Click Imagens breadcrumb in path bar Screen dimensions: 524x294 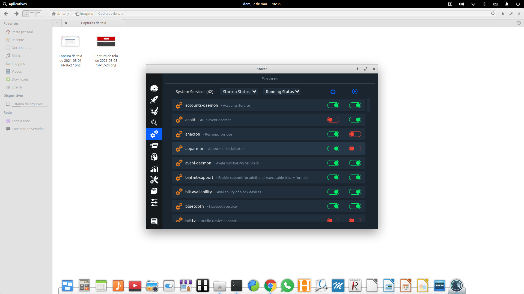84,14
